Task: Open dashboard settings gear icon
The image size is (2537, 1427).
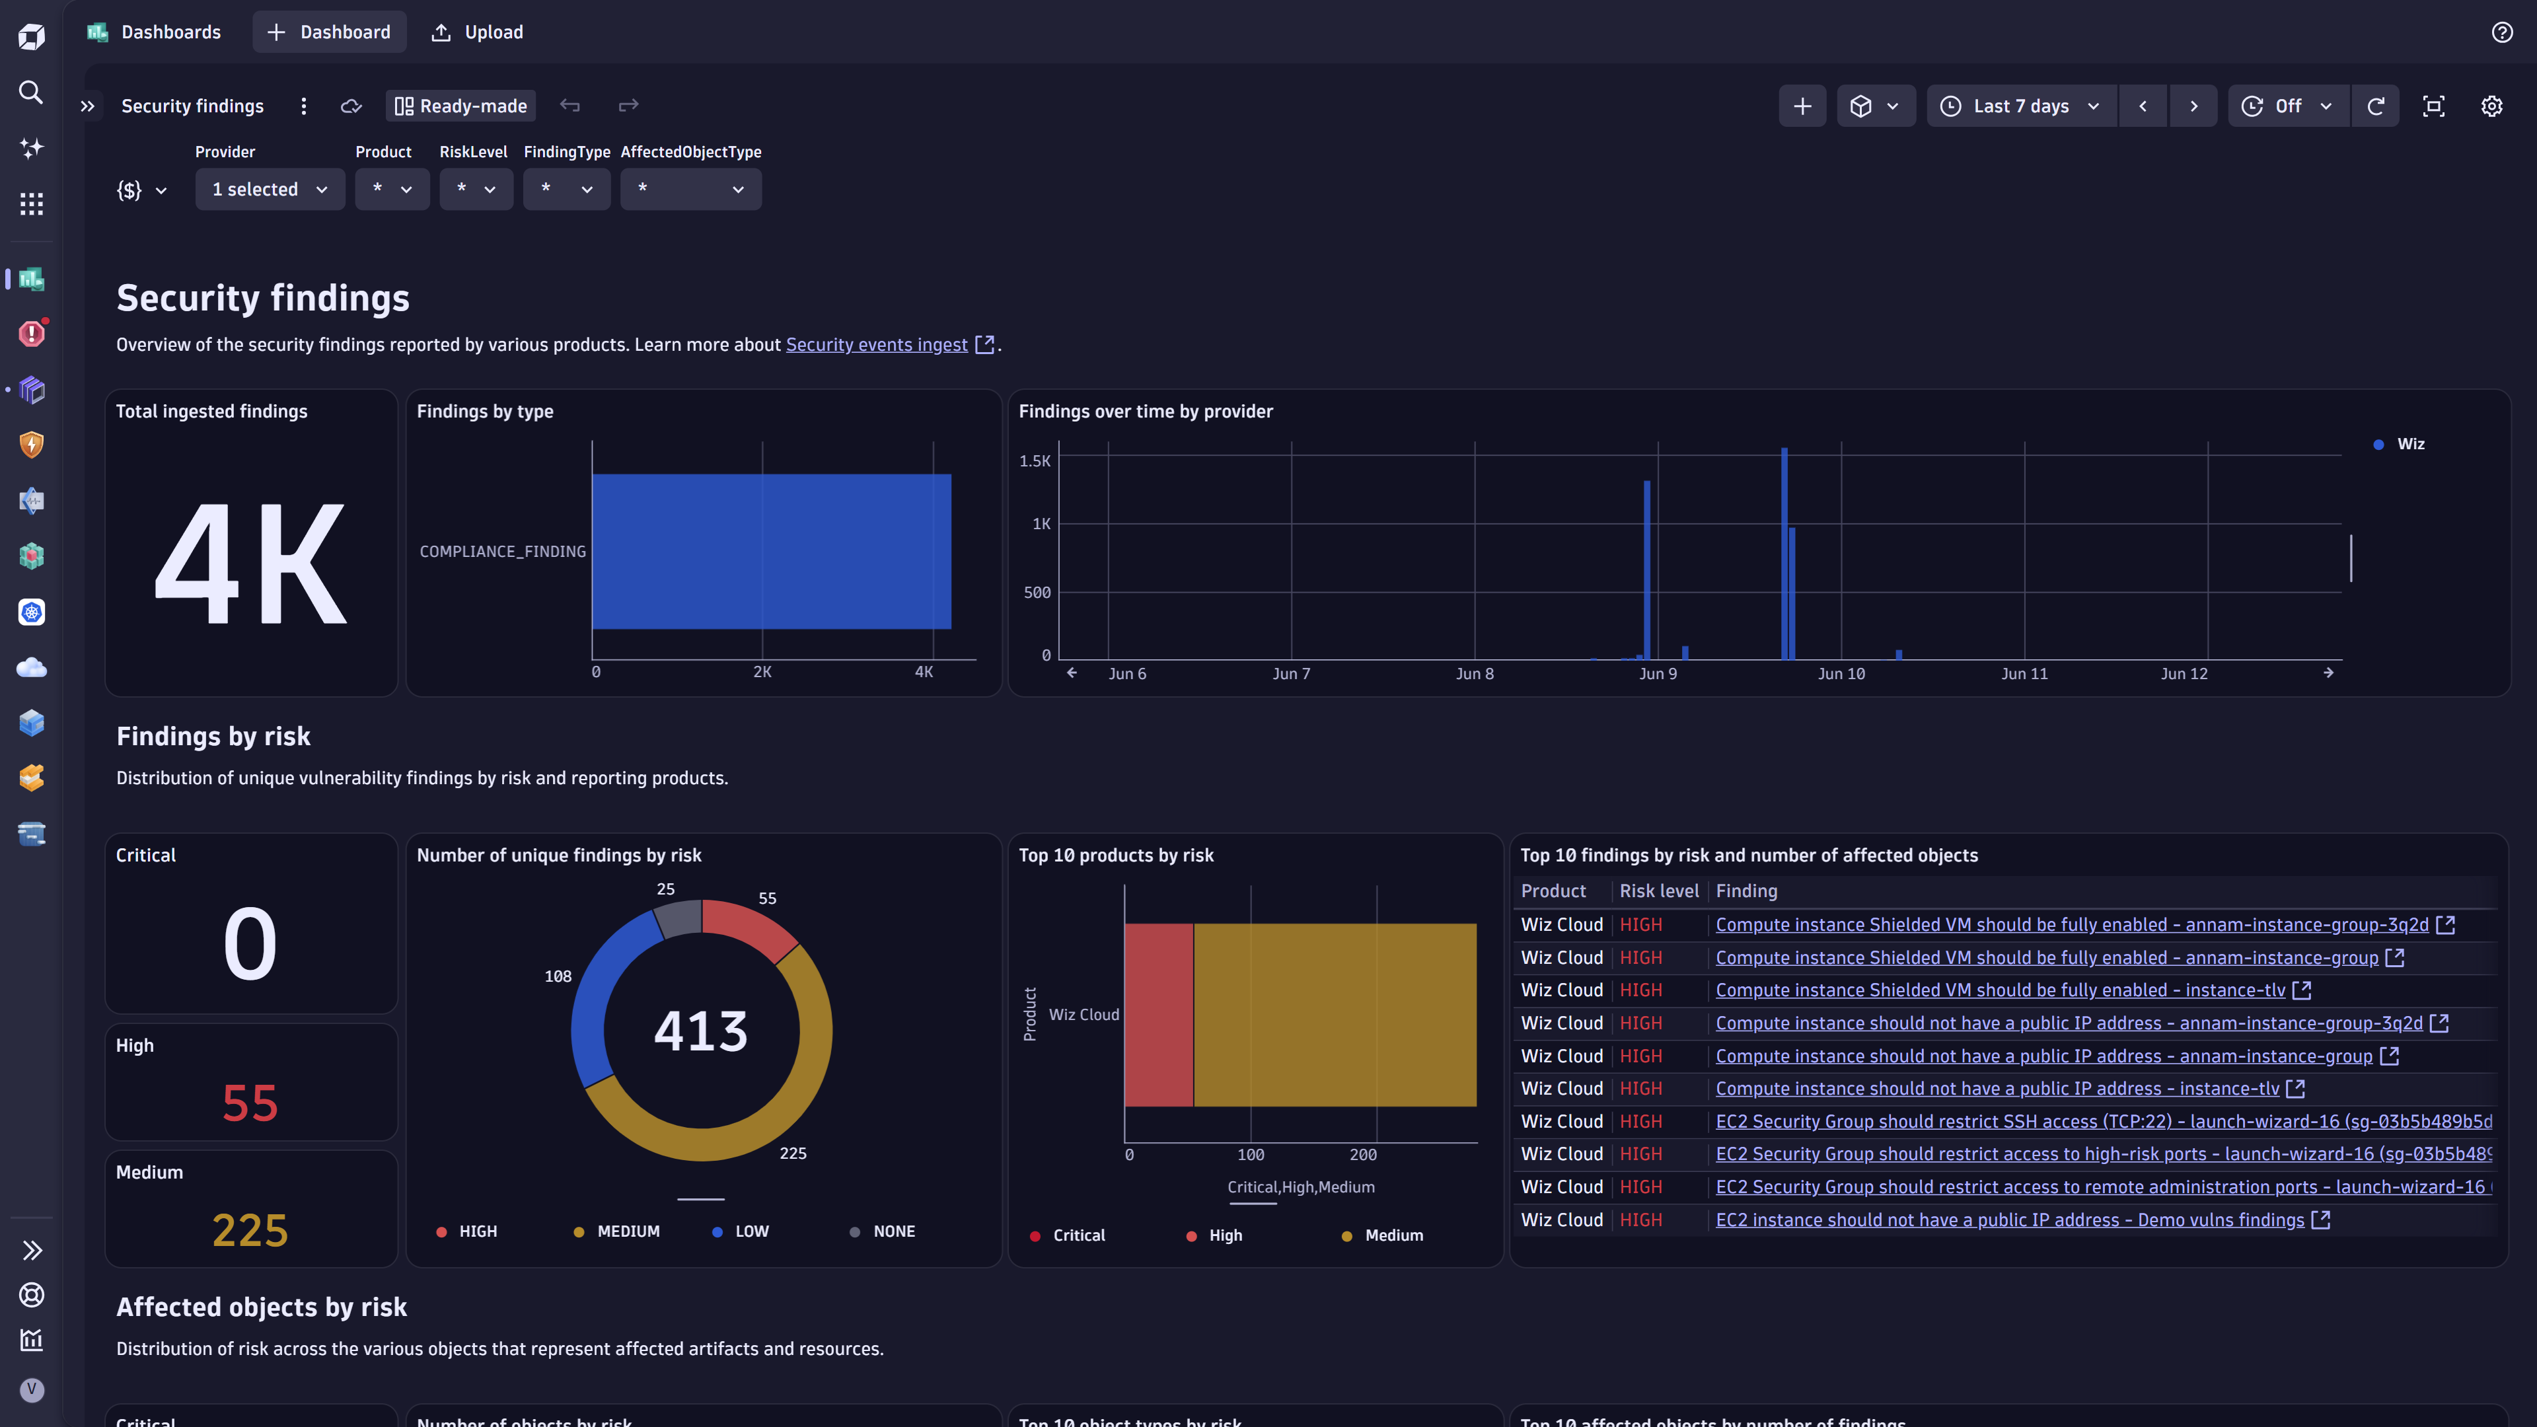Action: tap(2491, 106)
